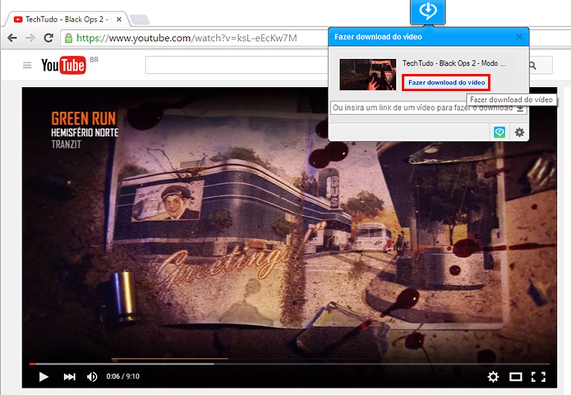This screenshot has height=395, width=571.
Task: Select the YouTube URL in address bar
Action: click(x=186, y=38)
